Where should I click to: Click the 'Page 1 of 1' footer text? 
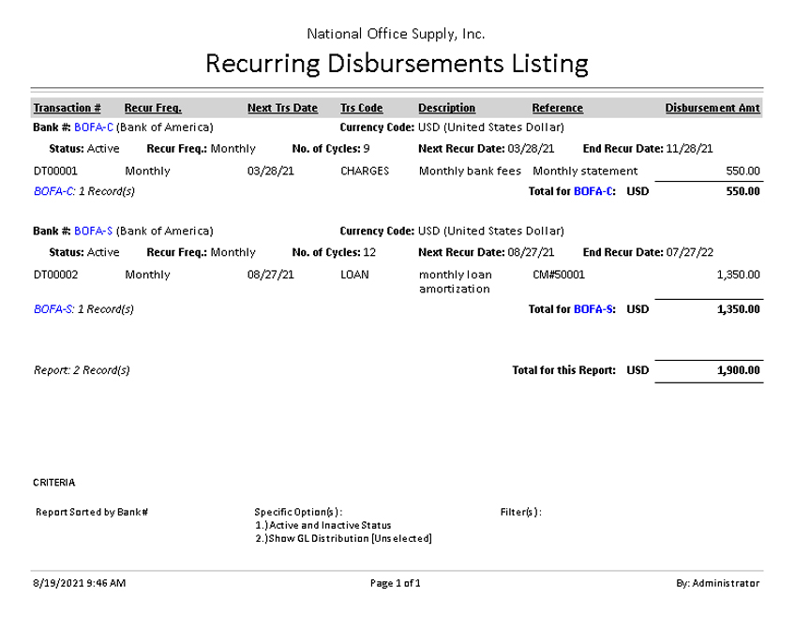[396, 583]
